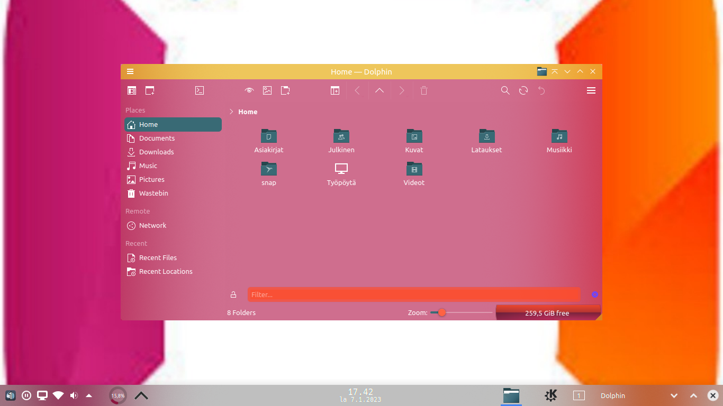Click Dolphin title text in panel
Image resolution: width=723 pixels, height=406 pixels.
[x=613, y=395]
